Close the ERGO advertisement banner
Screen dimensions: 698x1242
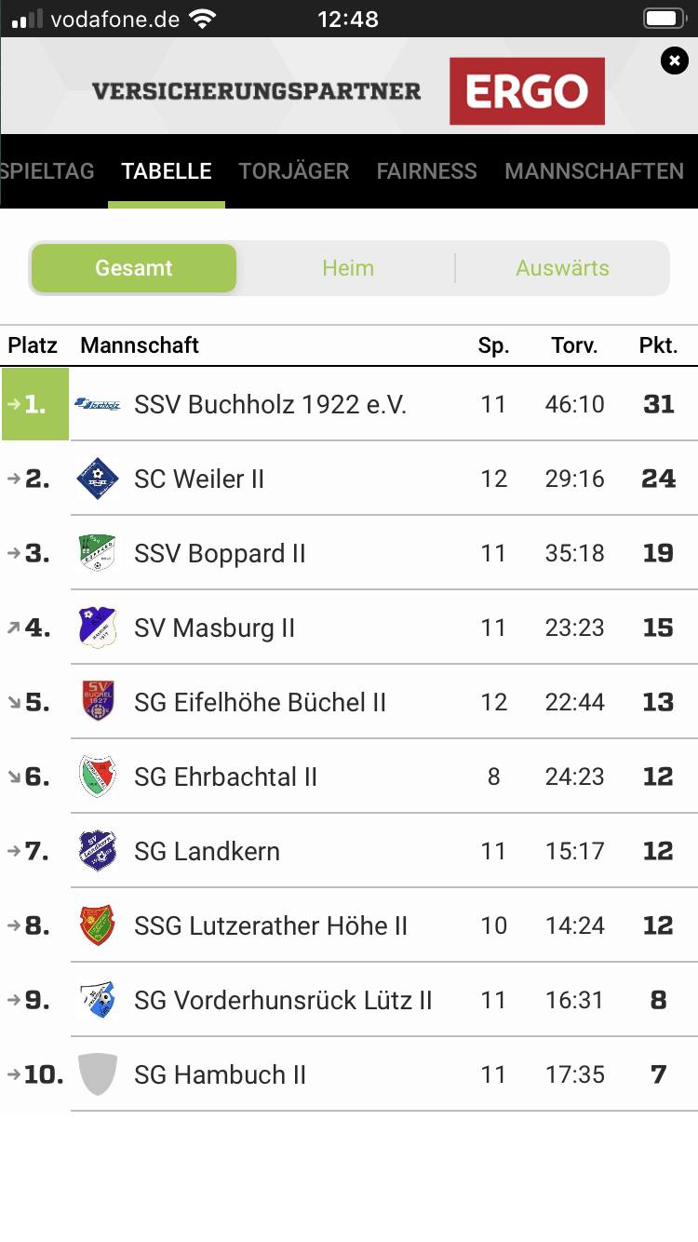674,61
